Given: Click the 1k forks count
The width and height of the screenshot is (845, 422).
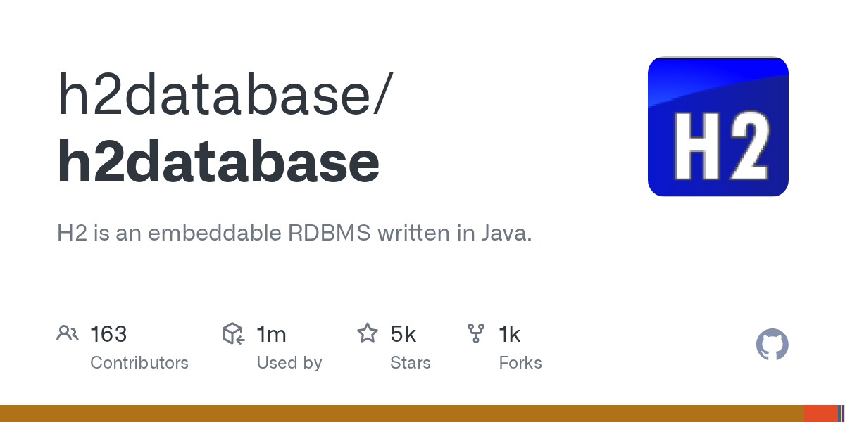Looking at the screenshot, I should (x=509, y=334).
